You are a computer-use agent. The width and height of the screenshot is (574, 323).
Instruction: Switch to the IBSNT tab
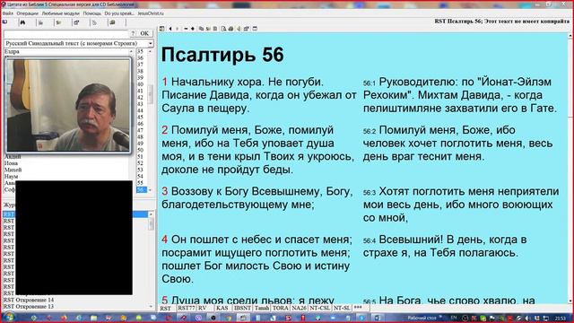[x=242, y=309]
